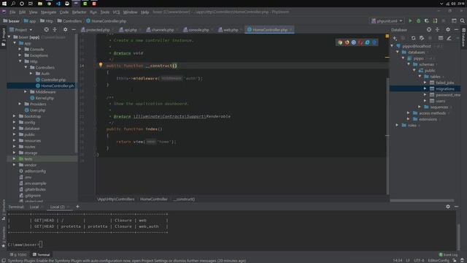Open Visual Studio Code from the taskbar
Viewport: 467px width, 263px height.
pos(58,4)
